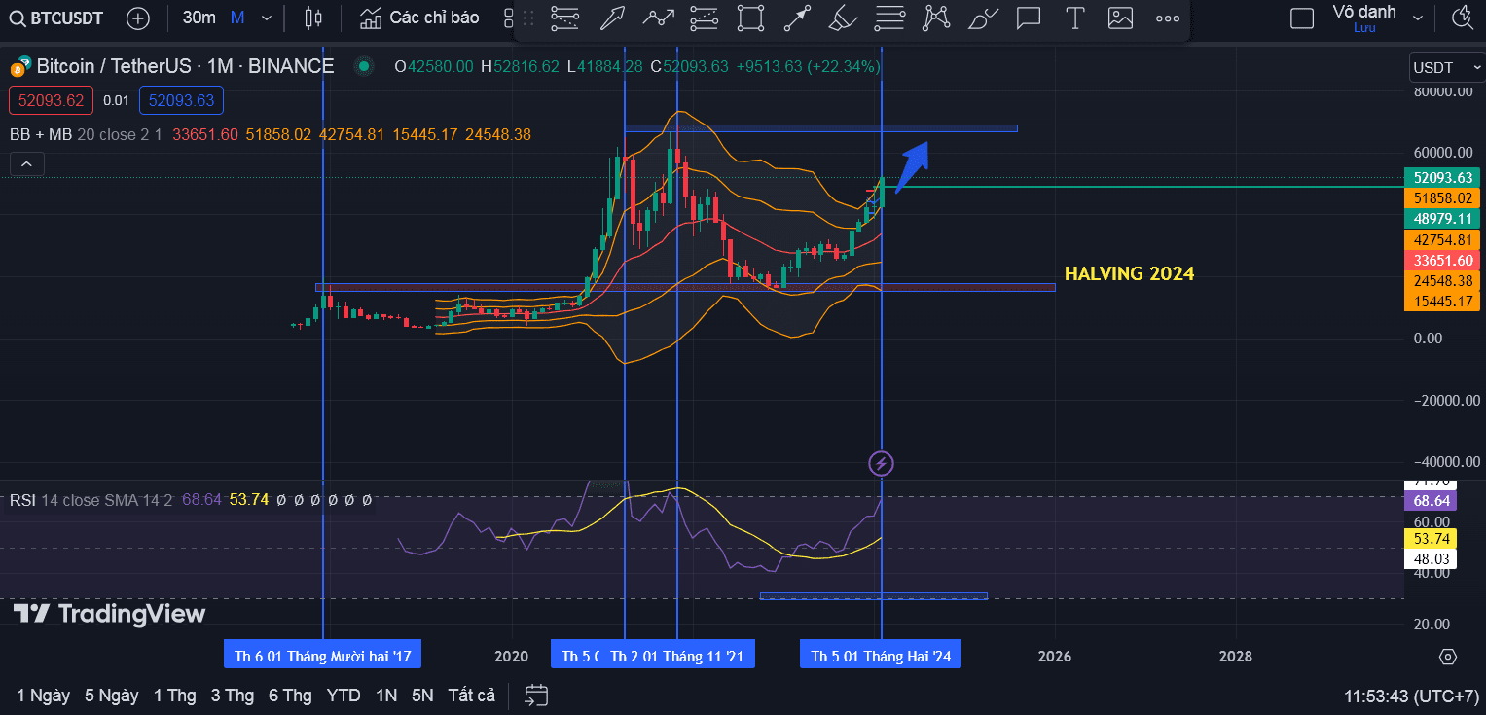Collapse the indicator legend with chevron

(26, 164)
